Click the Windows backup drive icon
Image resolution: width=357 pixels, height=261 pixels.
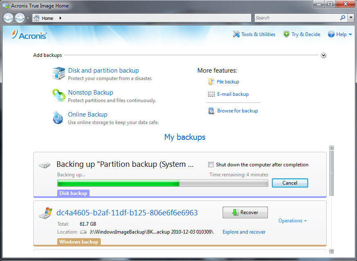coord(46,213)
